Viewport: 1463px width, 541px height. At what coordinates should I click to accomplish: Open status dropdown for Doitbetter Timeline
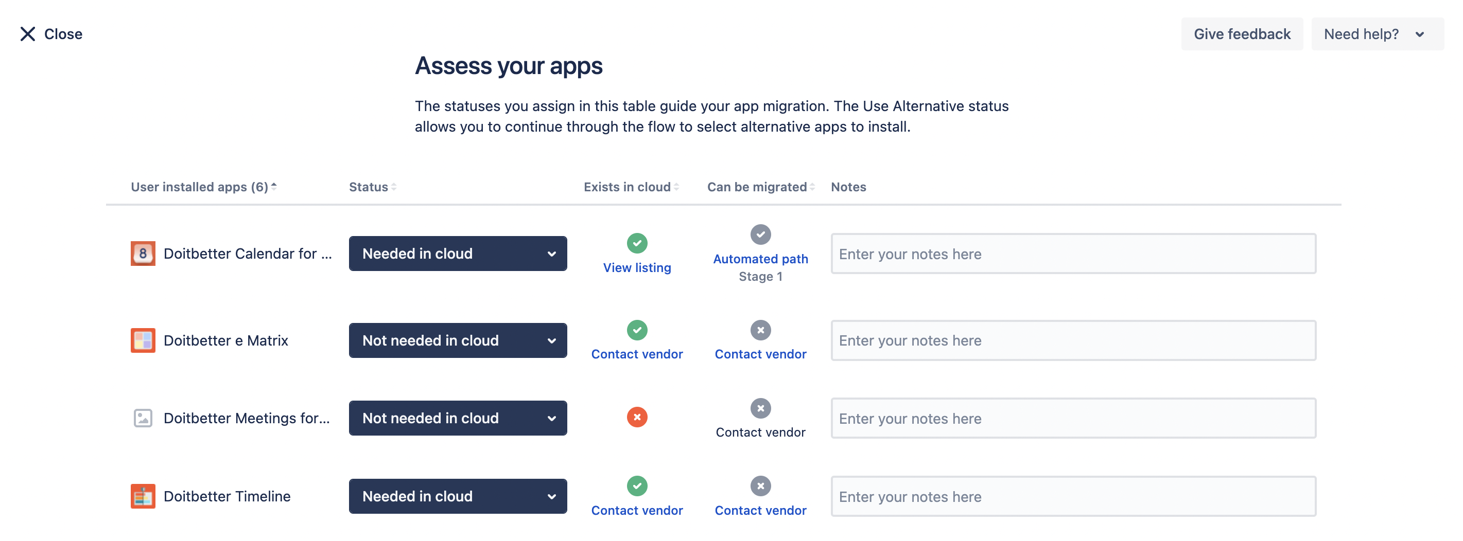pos(457,496)
